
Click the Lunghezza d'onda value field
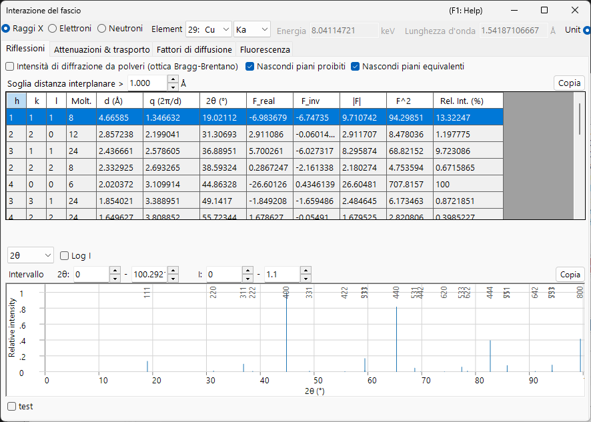coord(514,30)
